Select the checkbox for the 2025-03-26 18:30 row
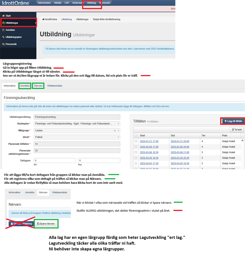The height and width of the screenshot is (261, 245). pyautogui.click(x=136, y=158)
